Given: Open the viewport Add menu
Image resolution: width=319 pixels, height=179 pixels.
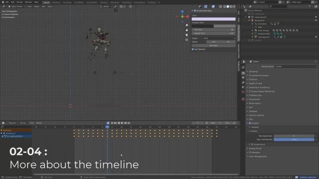Looking at the screenshot, I should tap(43, 6).
